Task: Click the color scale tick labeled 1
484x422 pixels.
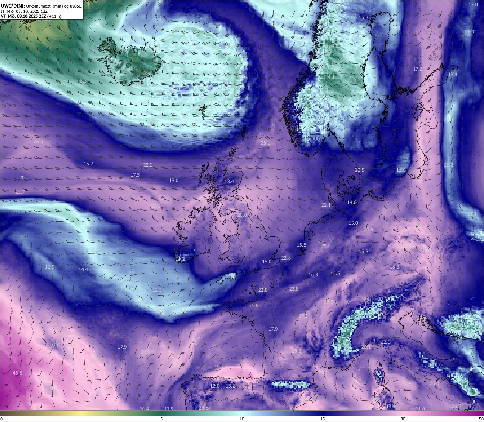Action: [x=81, y=419]
